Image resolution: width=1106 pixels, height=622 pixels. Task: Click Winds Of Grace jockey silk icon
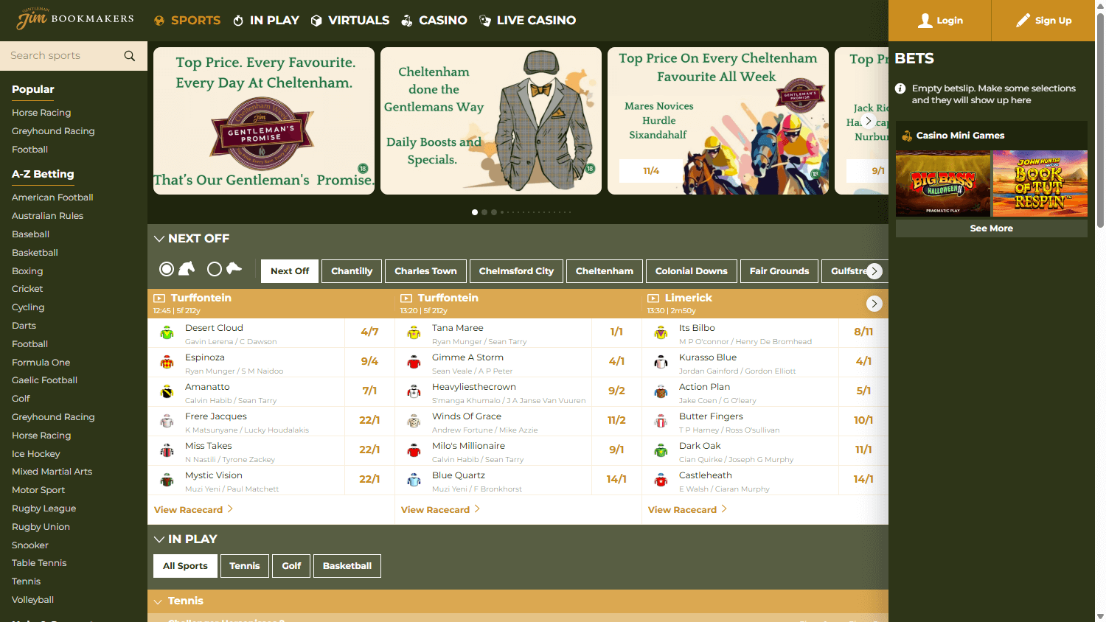coord(414,422)
